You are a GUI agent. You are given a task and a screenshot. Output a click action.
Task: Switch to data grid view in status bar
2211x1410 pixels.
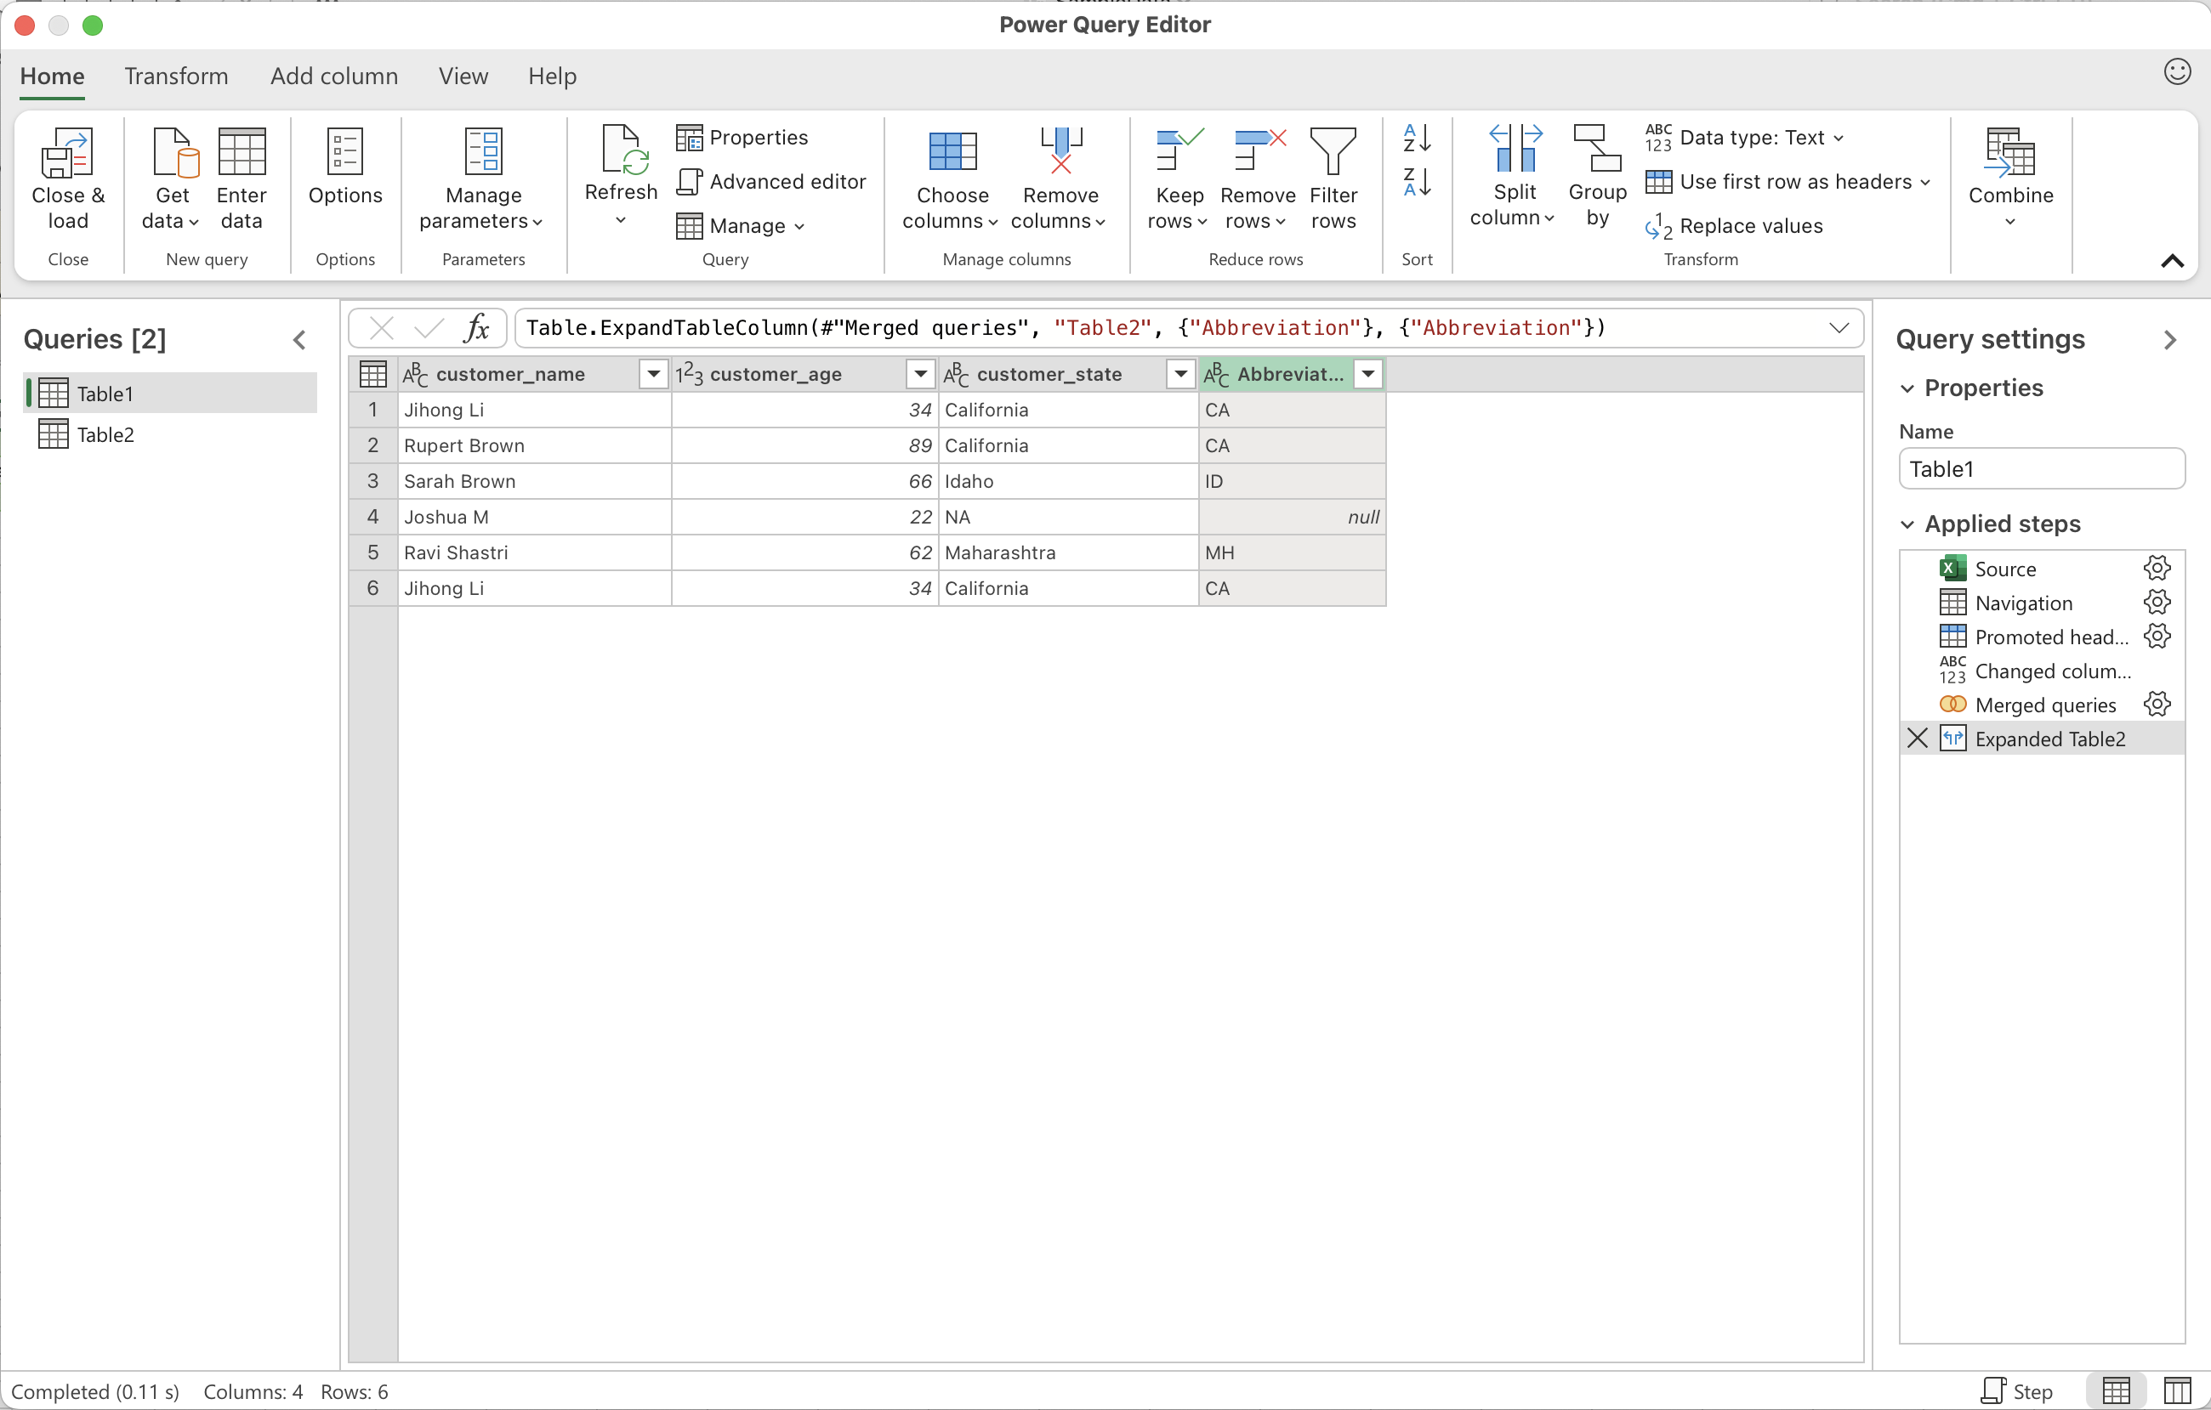coord(2116,1390)
